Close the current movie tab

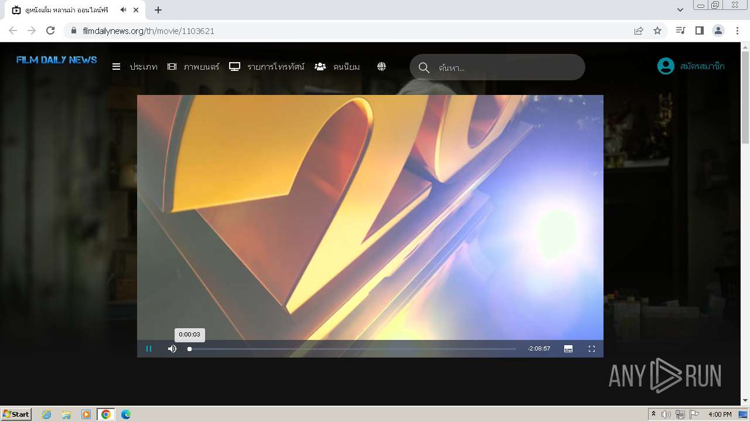(137, 10)
